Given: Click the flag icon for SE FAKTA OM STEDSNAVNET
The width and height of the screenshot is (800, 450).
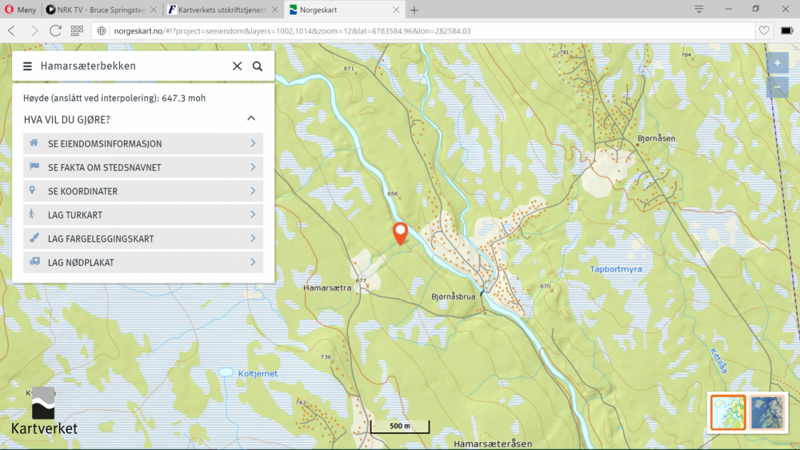Looking at the screenshot, I should [34, 167].
